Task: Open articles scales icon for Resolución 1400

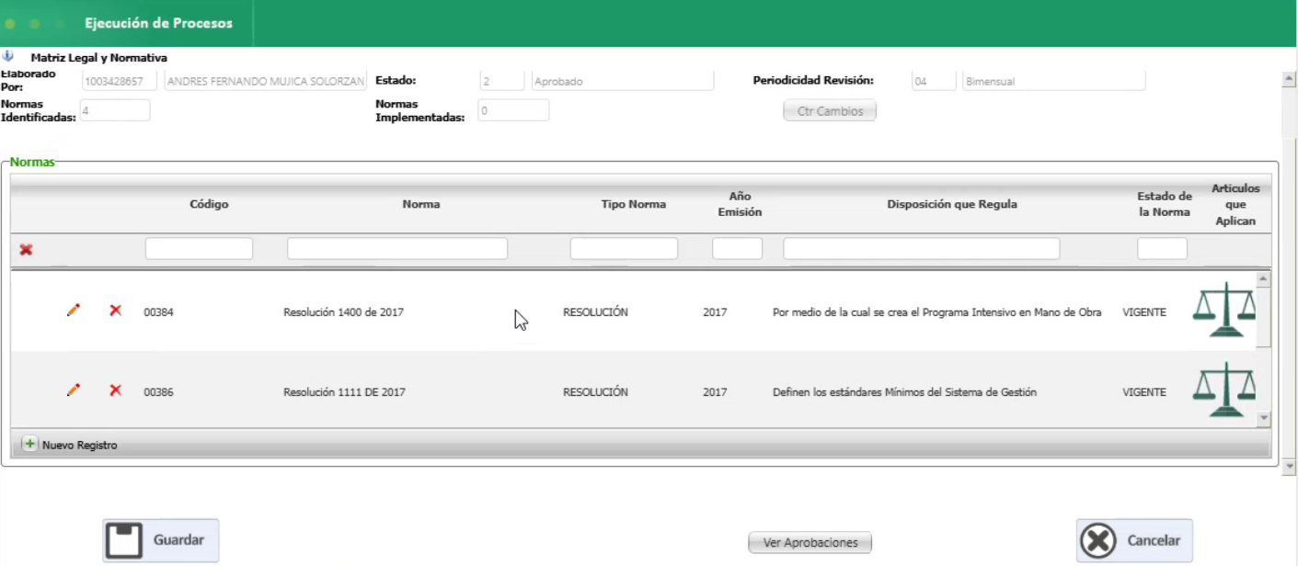Action: click(x=1223, y=310)
